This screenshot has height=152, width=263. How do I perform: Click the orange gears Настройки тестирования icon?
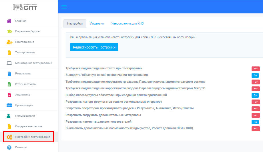pos(9,137)
